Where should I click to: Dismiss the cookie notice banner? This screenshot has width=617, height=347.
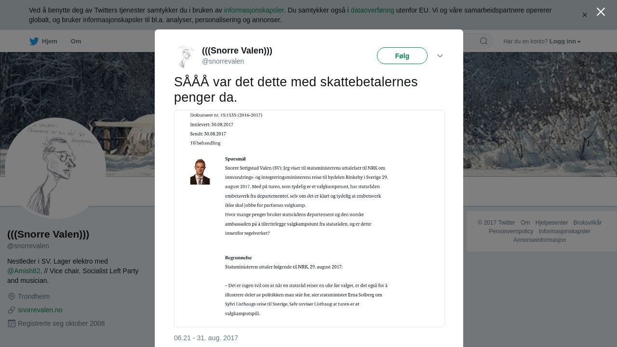click(585, 15)
